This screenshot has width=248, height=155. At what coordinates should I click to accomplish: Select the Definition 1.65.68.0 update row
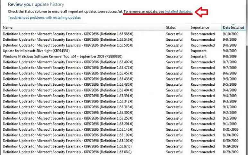pyautogui.click(x=123, y=152)
